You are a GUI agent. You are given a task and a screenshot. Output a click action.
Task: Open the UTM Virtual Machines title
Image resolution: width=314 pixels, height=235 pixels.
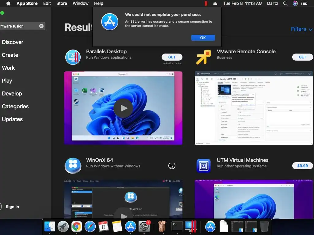[x=243, y=160]
